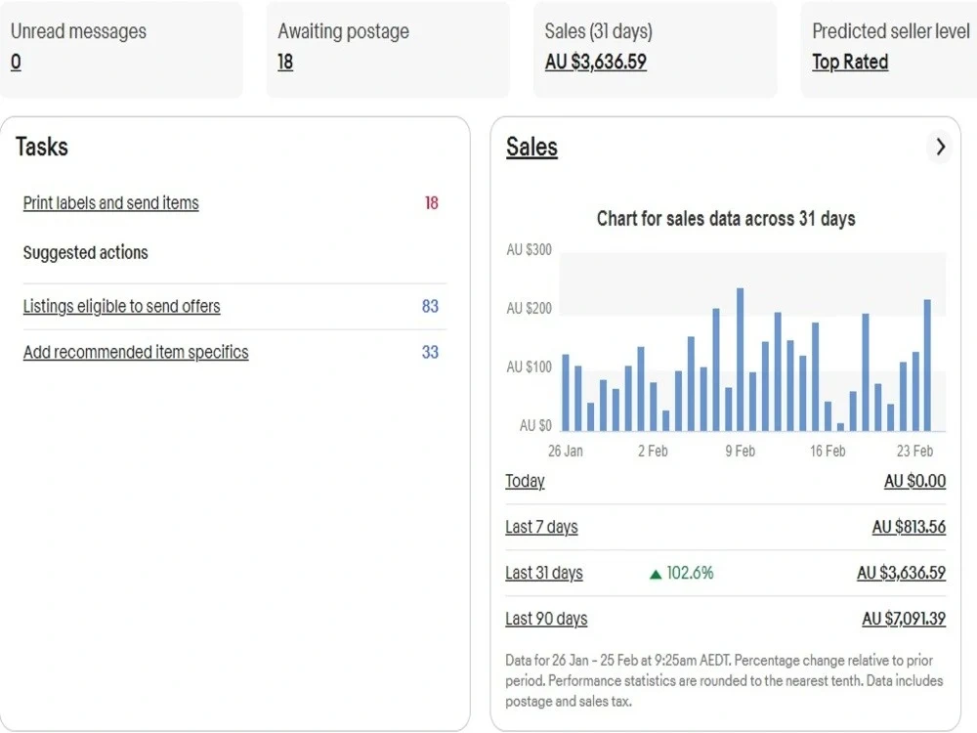Image resolution: width=977 pixels, height=733 pixels.
Task: Open Awaiting postage count 18
Action: click(284, 62)
